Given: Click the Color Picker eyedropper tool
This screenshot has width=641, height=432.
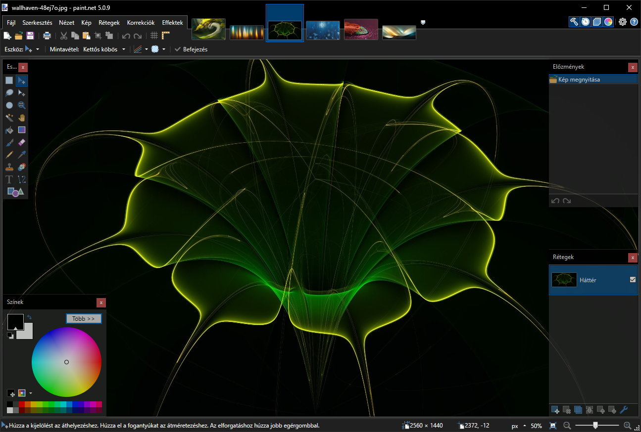Looking at the screenshot, I should coord(21,155).
